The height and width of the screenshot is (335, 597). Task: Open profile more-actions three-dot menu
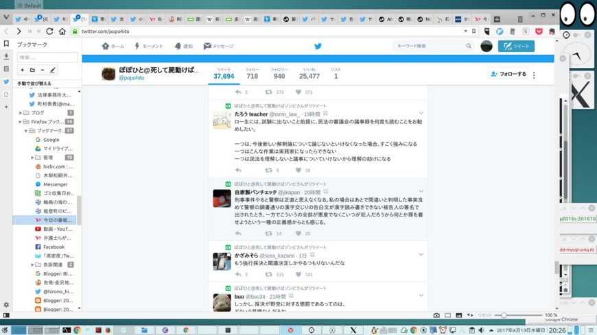click(x=534, y=75)
